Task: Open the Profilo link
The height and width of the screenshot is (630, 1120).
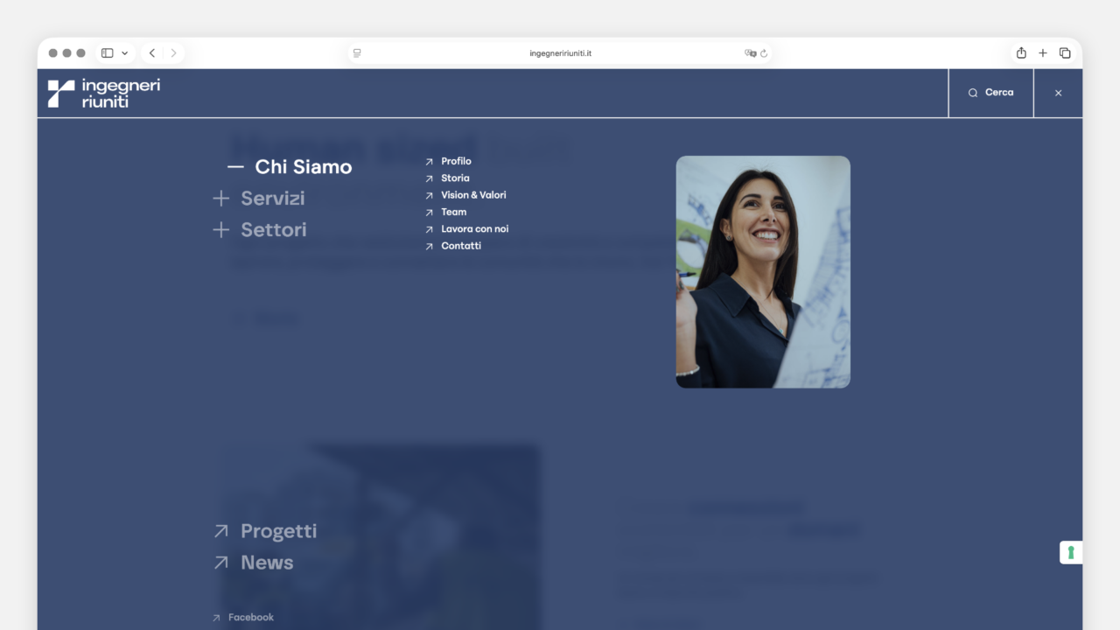Action: (x=455, y=161)
